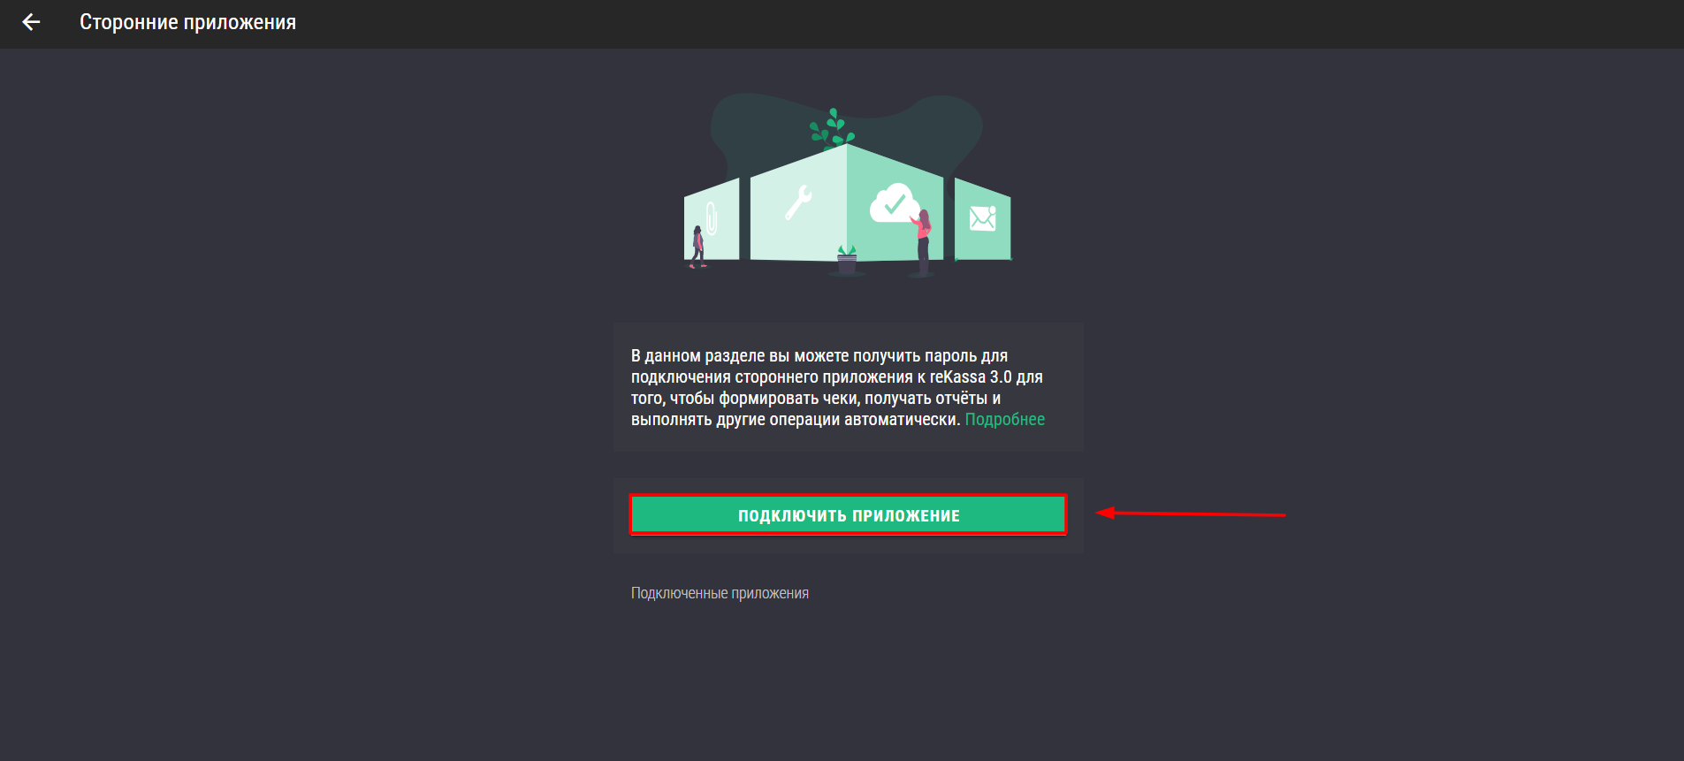Click the red arrow pointing at the button
Image resolution: width=1684 pixels, height=761 pixels.
[x=1190, y=513]
